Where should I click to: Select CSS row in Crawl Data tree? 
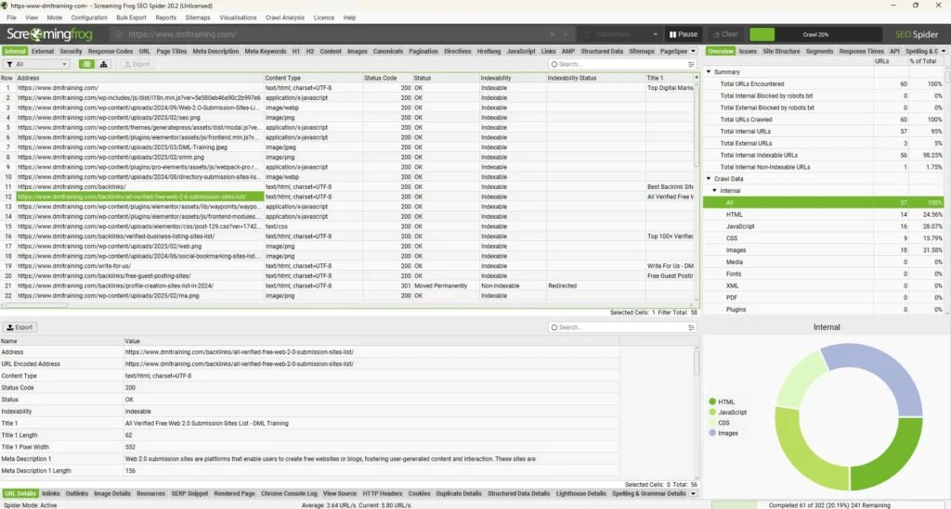[x=824, y=238]
